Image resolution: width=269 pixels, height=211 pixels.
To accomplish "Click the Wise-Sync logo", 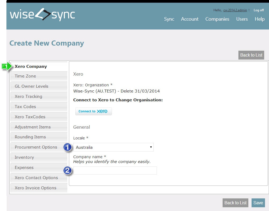I will click(42, 14).
